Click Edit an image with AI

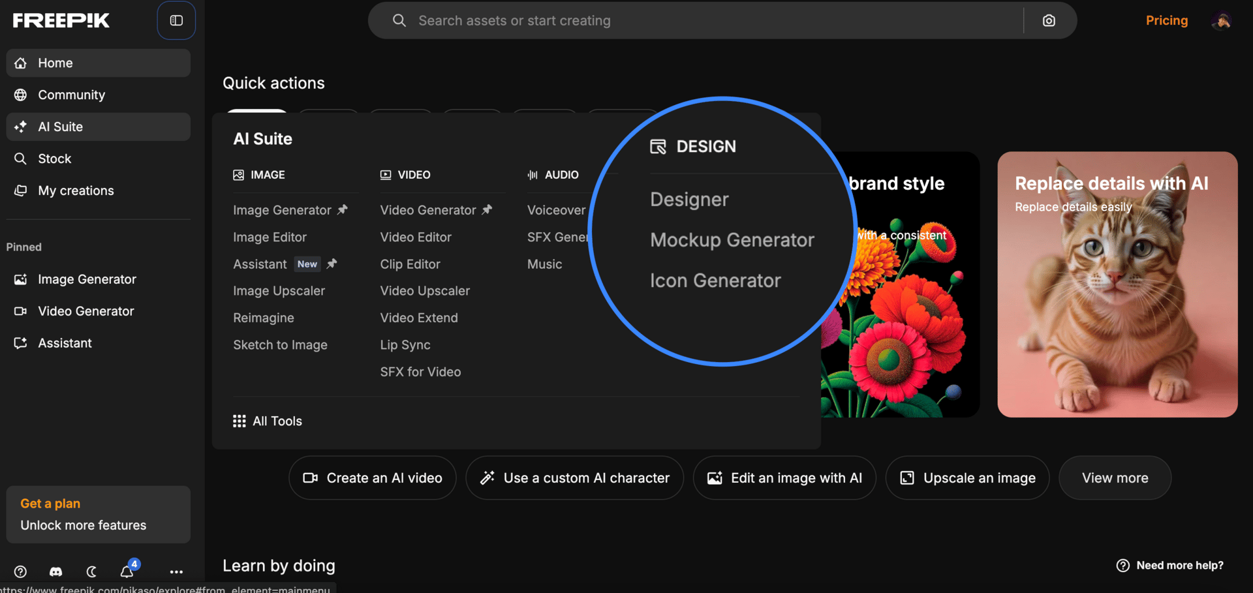(x=784, y=478)
